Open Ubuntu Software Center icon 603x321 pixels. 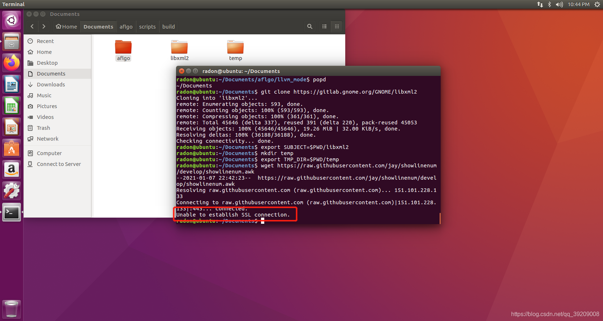pyautogui.click(x=12, y=148)
